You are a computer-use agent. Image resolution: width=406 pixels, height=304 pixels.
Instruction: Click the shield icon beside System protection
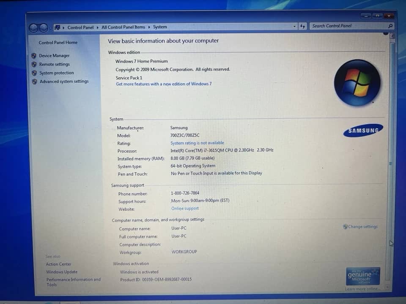pos(34,73)
